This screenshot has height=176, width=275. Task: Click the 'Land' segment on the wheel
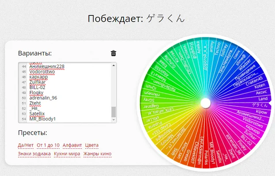click(263, 99)
